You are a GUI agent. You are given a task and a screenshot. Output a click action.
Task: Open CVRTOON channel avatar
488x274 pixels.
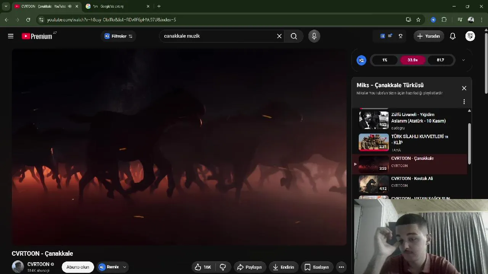[18, 267]
